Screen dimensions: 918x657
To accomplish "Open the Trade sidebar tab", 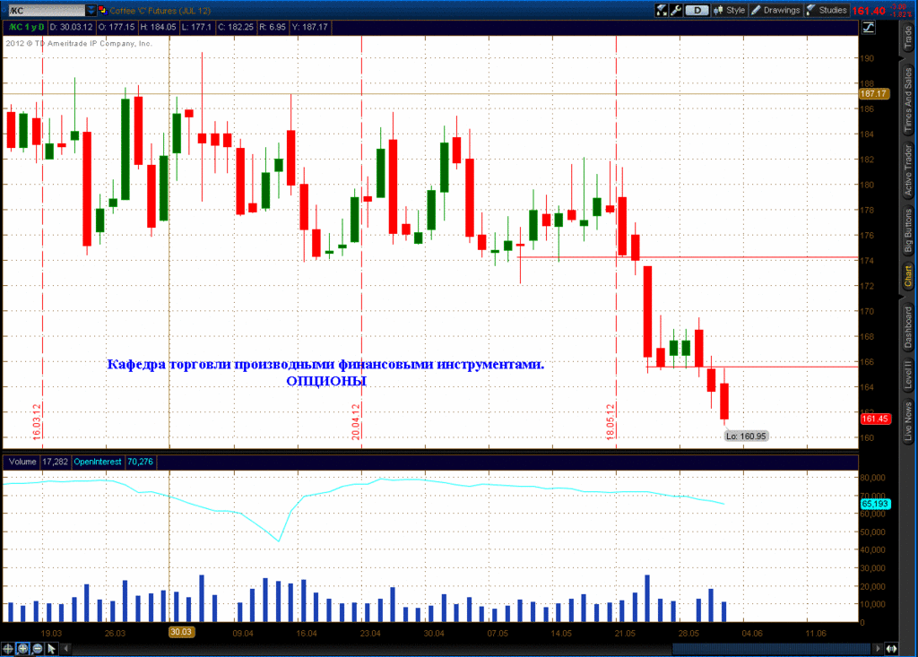I will tap(907, 37).
